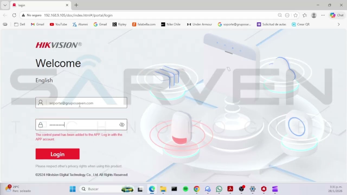Image resolution: width=347 pixels, height=195 pixels.
Task: Open the Dell bookmarks folder
Action: (20, 24)
